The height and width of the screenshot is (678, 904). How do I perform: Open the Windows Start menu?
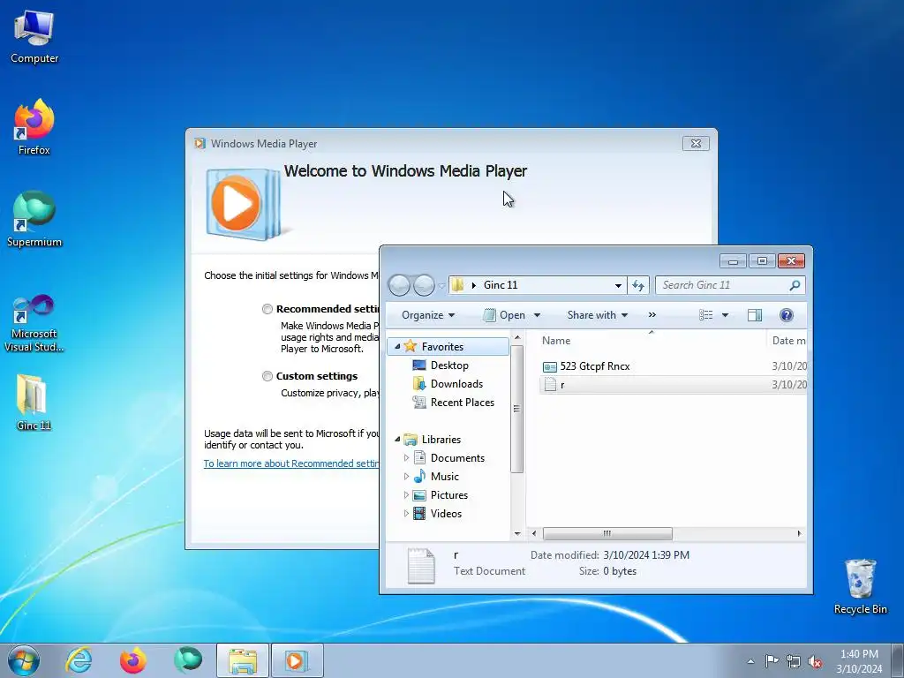coord(24,660)
